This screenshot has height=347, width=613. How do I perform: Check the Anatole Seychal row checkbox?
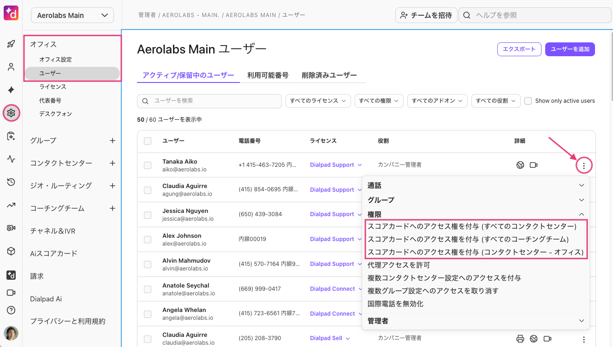[x=148, y=289]
